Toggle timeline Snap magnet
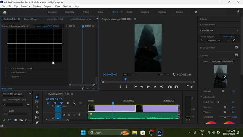Image resolution: width=243 pixels, height=137 pixels. 55,103
